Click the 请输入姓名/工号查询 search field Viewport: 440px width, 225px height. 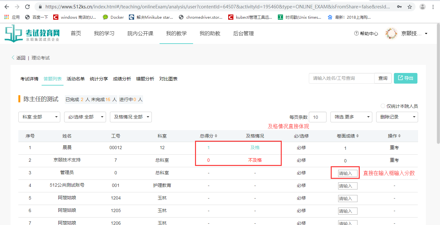point(342,78)
